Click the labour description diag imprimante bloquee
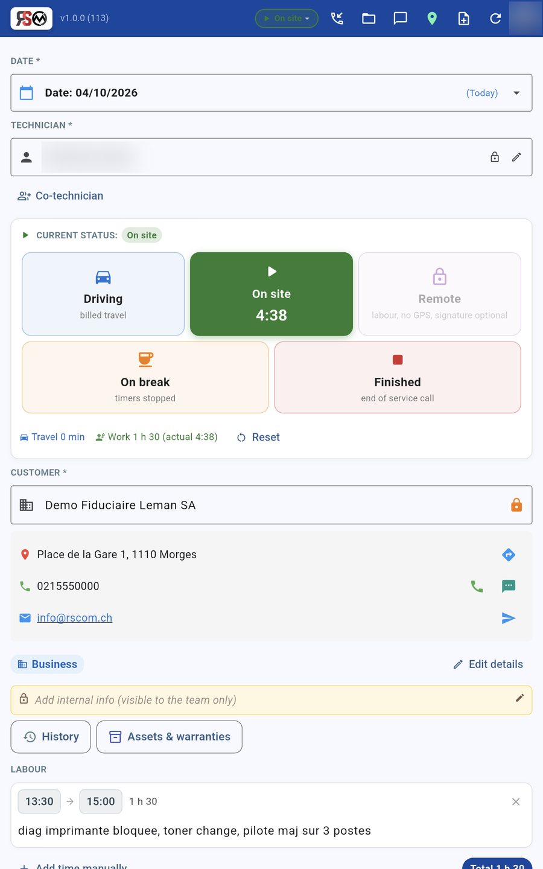Image resolution: width=543 pixels, height=869 pixels. point(194,831)
